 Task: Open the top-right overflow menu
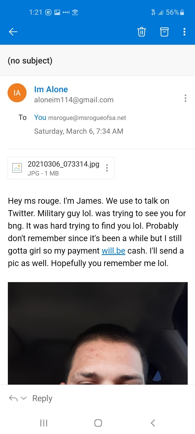coord(184,32)
